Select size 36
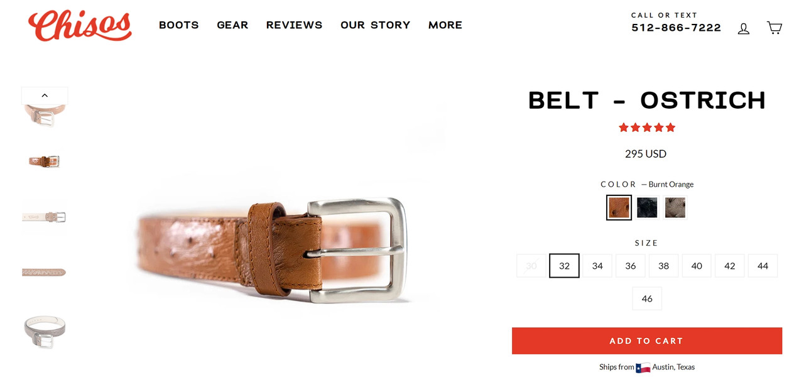The height and width of the screenshot is (382, 804). click(x=631, y=266)
